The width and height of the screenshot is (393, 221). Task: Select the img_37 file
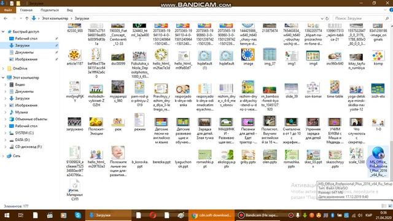tap(270, 57)
